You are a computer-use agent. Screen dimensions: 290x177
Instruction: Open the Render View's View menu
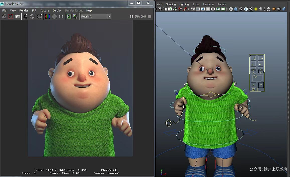point(13,10)
